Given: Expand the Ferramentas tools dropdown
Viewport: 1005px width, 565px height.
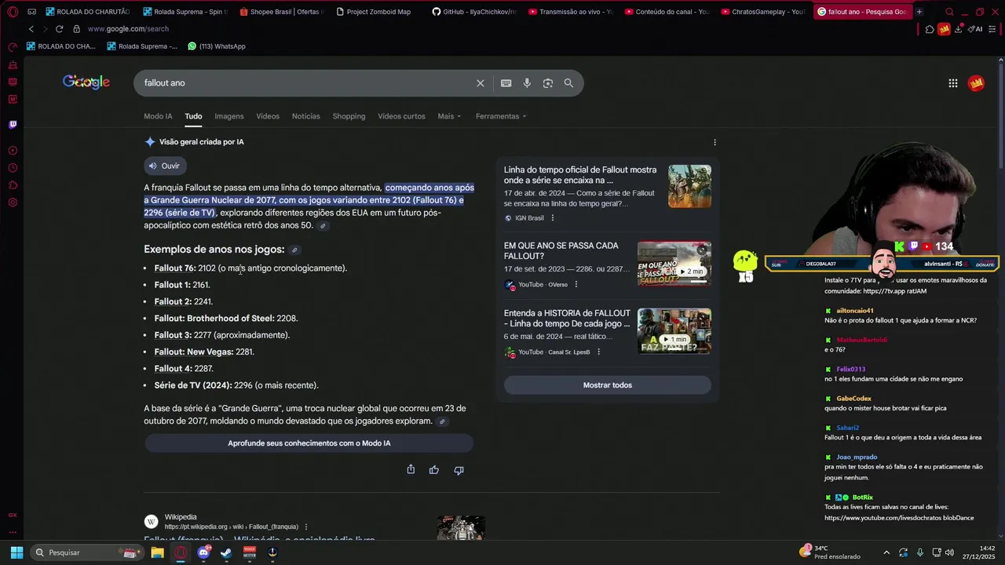Looking at the screenshot, I should 501,116.
